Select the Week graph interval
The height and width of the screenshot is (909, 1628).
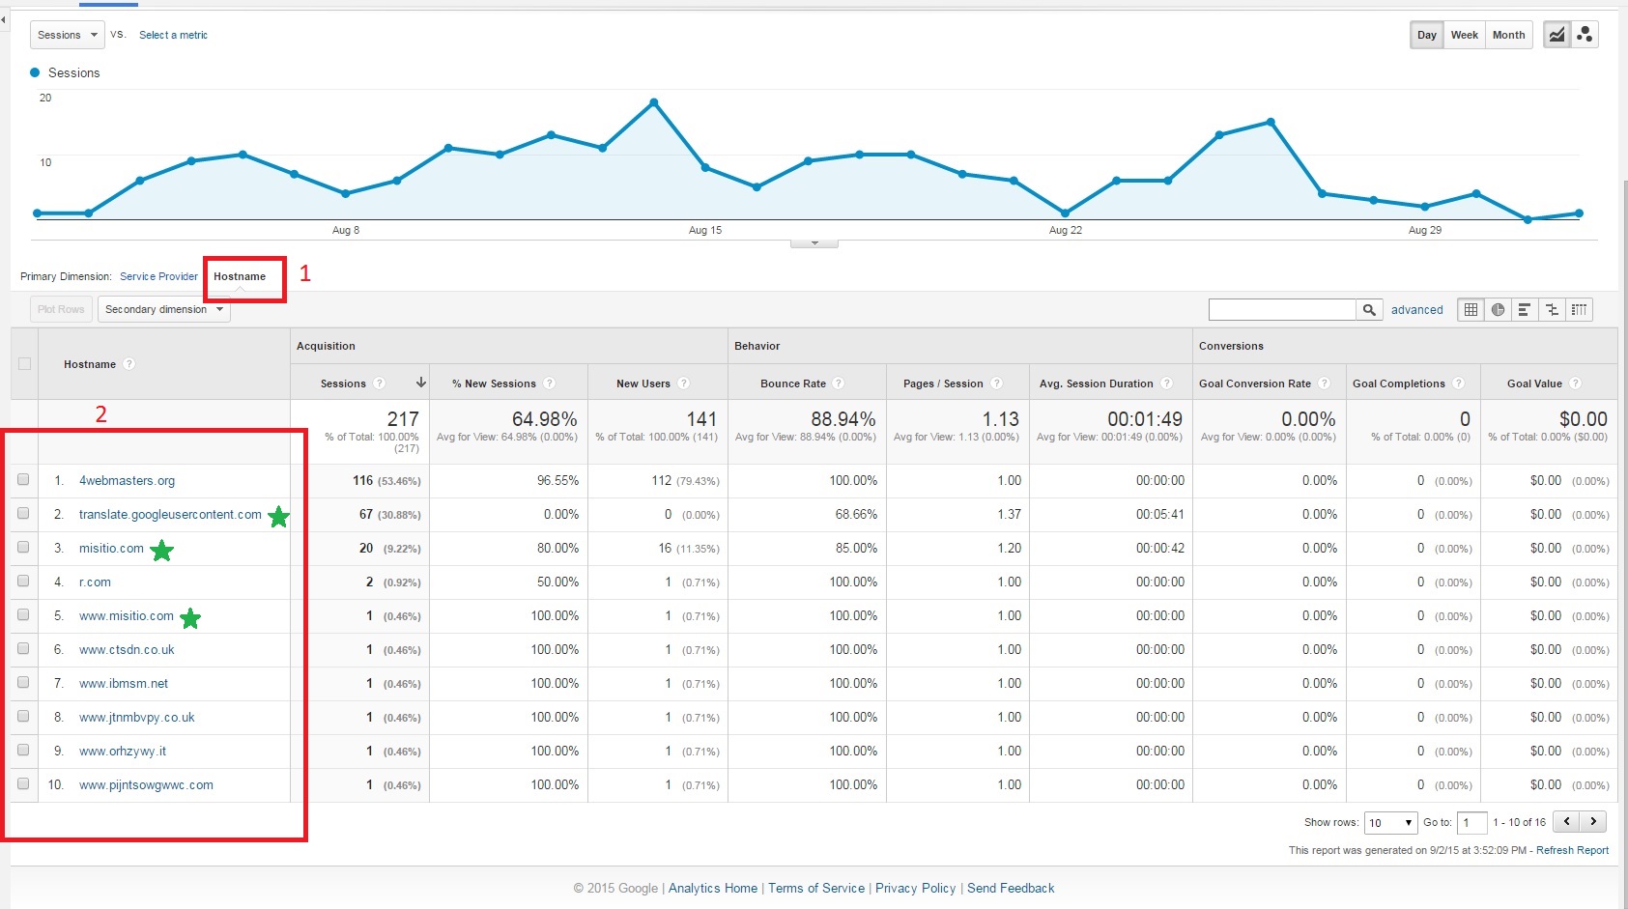1464,35
